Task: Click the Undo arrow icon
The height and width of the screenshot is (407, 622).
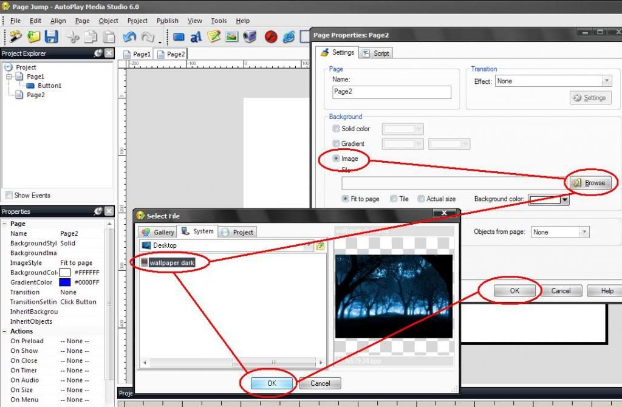Action: [x=129, y=36]
